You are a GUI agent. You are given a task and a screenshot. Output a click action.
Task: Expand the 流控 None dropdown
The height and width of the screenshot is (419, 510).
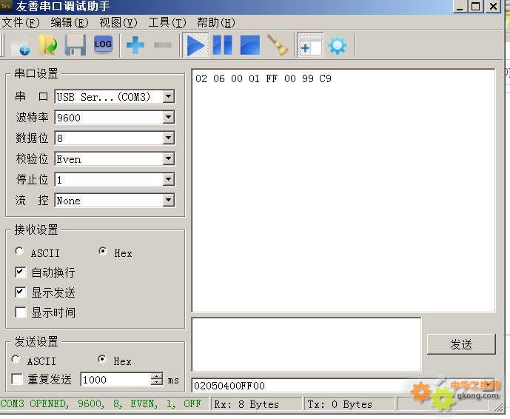click(169, 200)
